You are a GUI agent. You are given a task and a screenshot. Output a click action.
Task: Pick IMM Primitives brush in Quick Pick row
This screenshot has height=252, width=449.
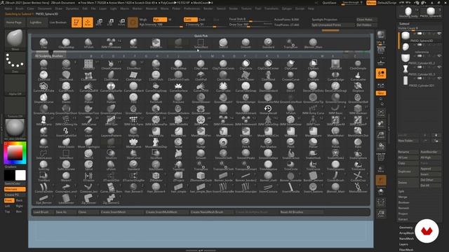point(111,43)
